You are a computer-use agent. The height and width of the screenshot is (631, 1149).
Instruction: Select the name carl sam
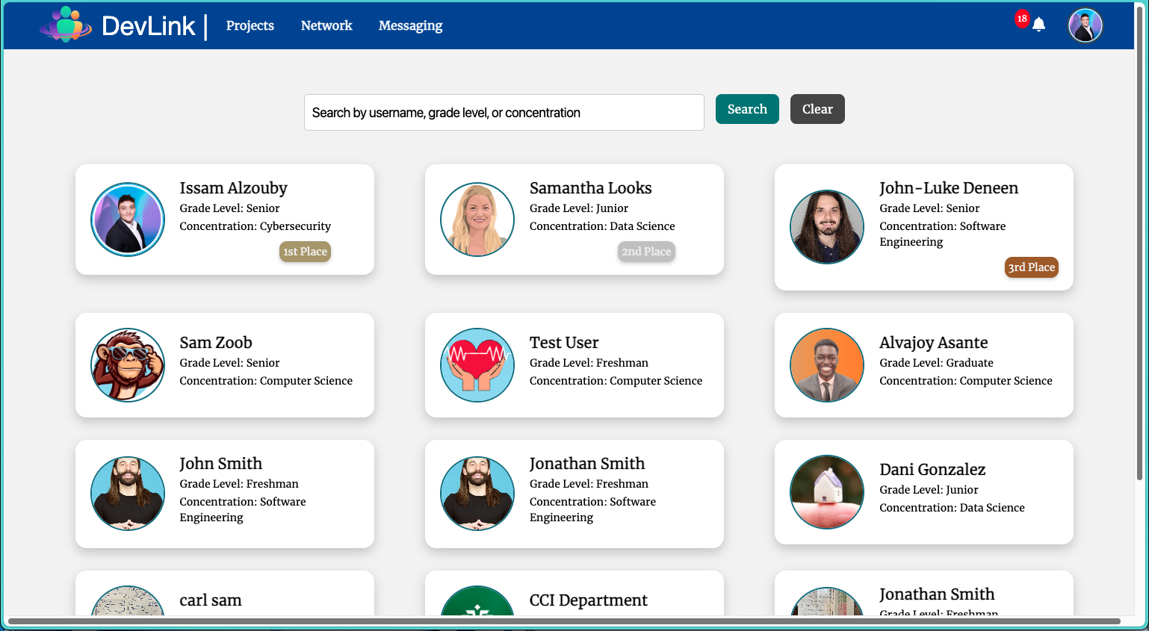(x=211, y=600)
